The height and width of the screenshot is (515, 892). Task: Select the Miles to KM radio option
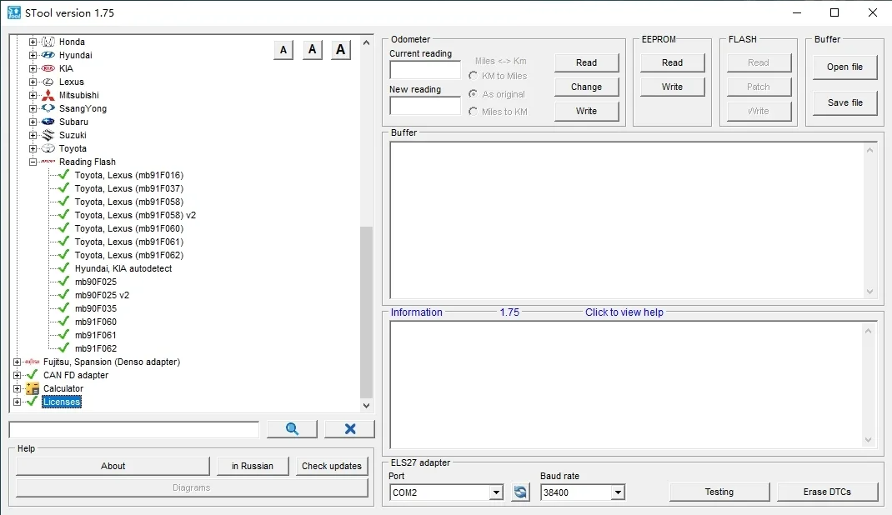474,112
